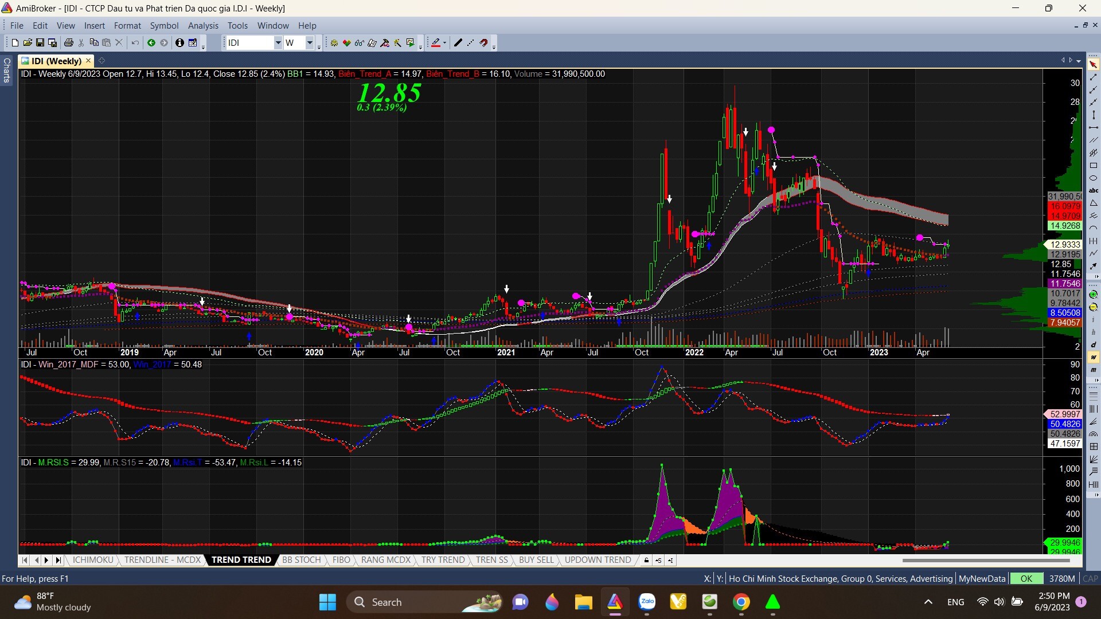Close the IDI (Weekly) chart tab
Viewport: 1101px width, 619px height.
[x=88, y=60]
